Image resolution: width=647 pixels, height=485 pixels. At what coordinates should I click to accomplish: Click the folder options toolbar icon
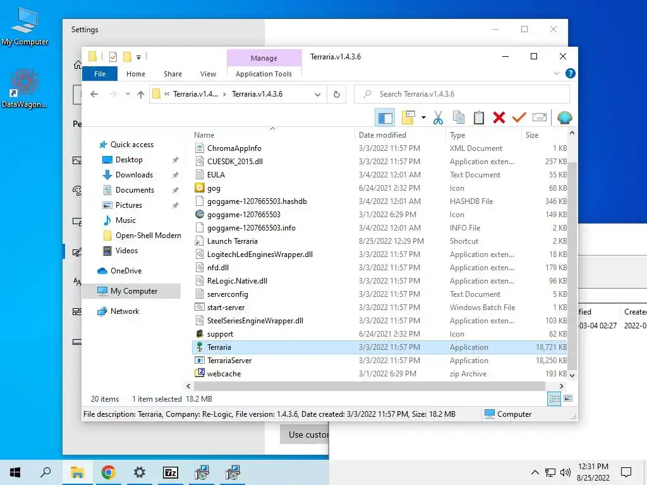coord(408,118)
